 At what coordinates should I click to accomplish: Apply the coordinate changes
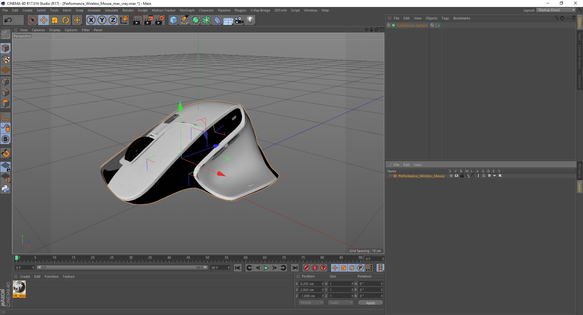pos(370,303)
